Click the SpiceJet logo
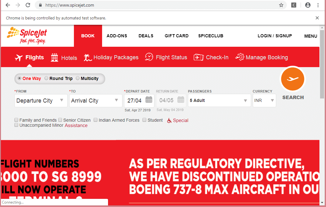 tap(27, 35)
